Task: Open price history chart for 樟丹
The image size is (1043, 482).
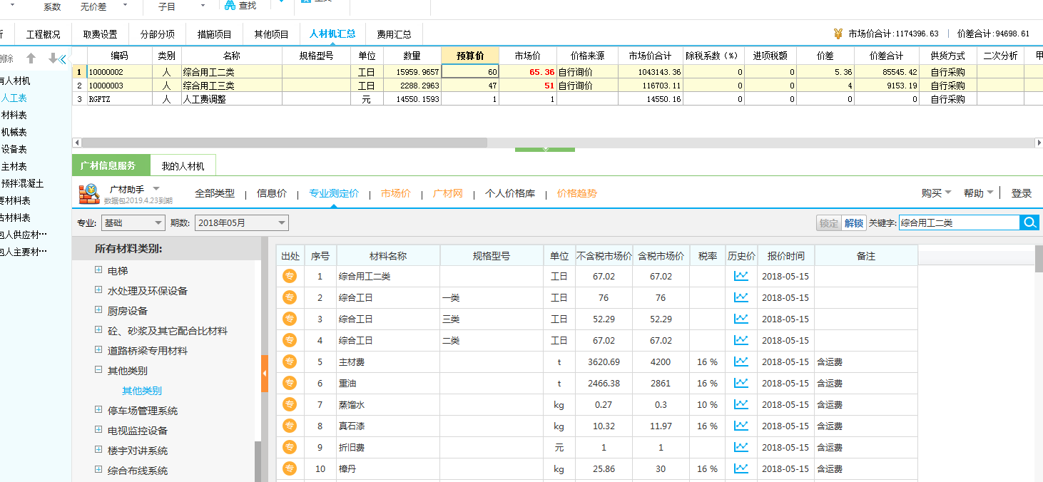Action: coord(741,468)
